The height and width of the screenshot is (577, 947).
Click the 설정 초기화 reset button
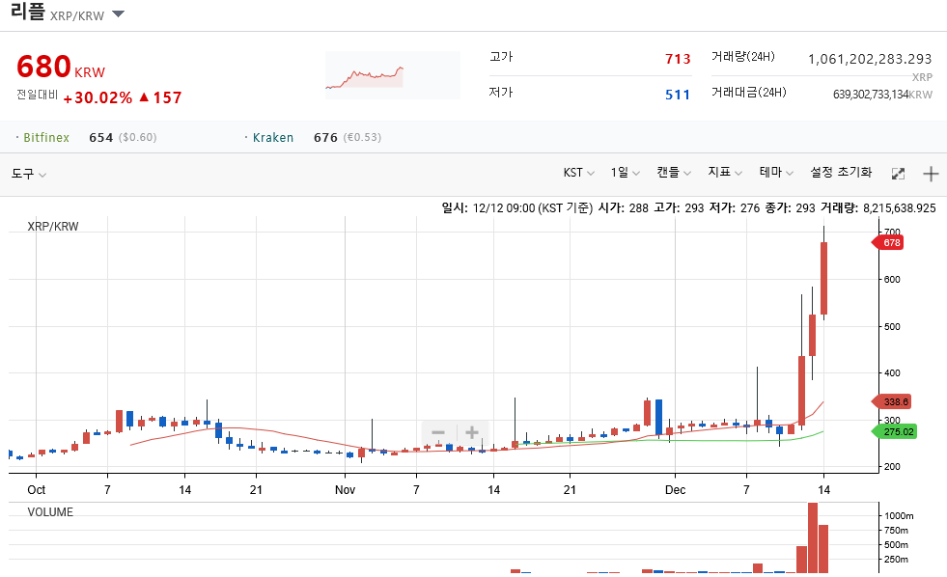[841, 173]
